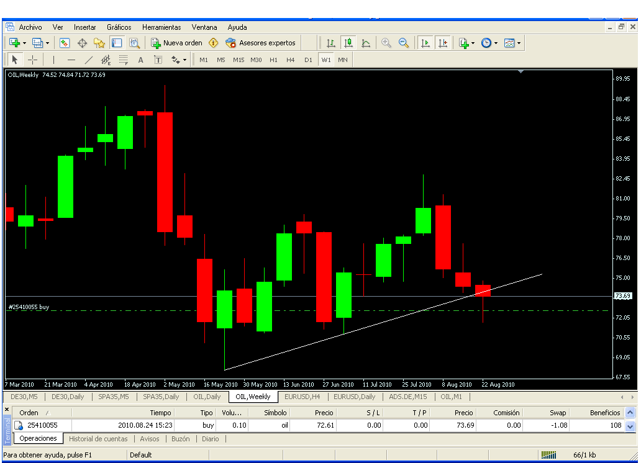The image size is (641, 463).
Task: Toggle the Terminal panel icon
Action: point(117,42)
